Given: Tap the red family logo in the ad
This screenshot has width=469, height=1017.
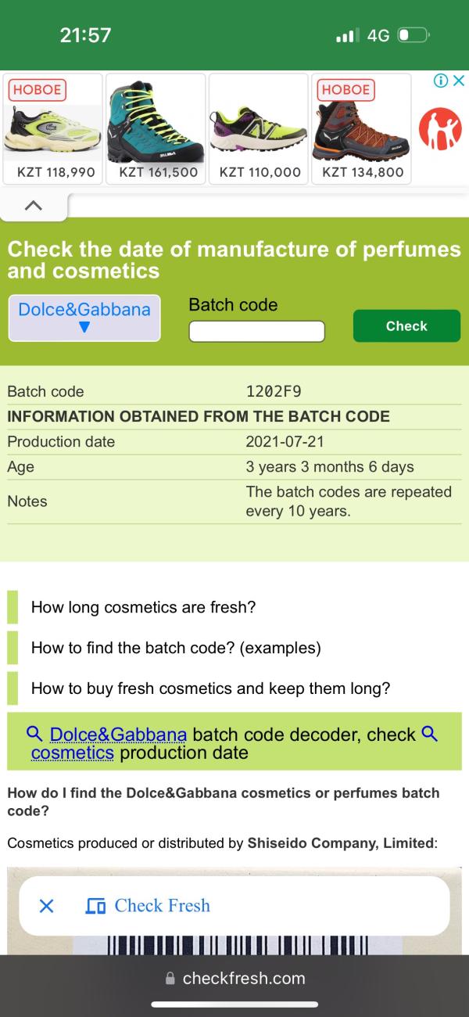Looking at the screenshot, I should tap(442, 129).
